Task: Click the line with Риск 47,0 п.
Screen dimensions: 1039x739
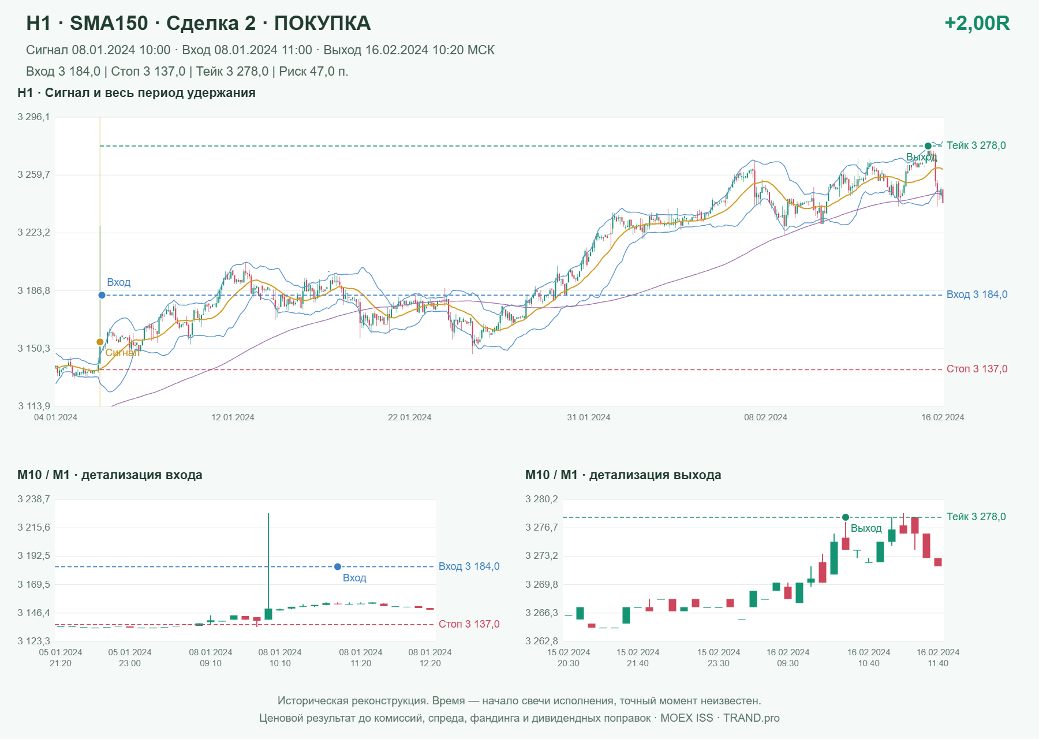Action: click(187, 72)
